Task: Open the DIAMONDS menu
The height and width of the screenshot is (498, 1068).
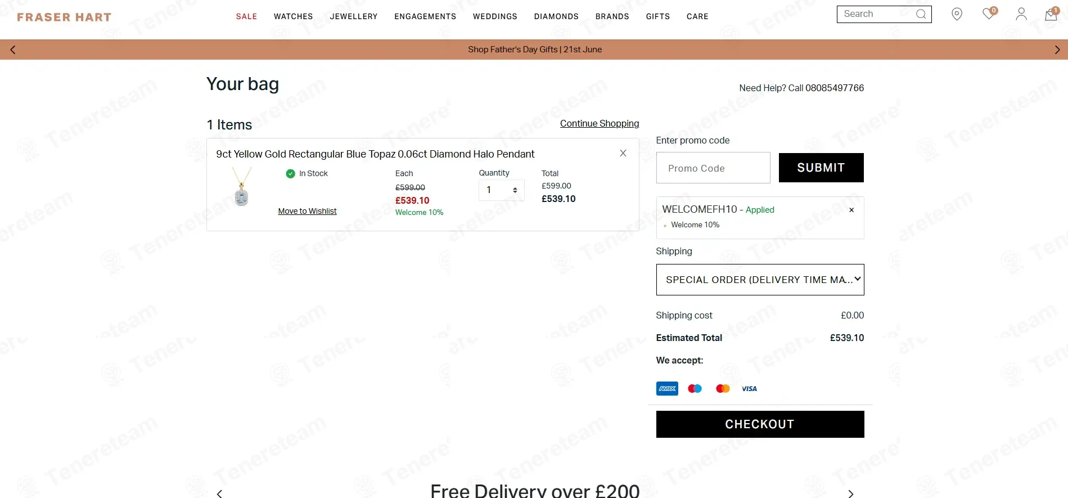Action: coord(556,16)
